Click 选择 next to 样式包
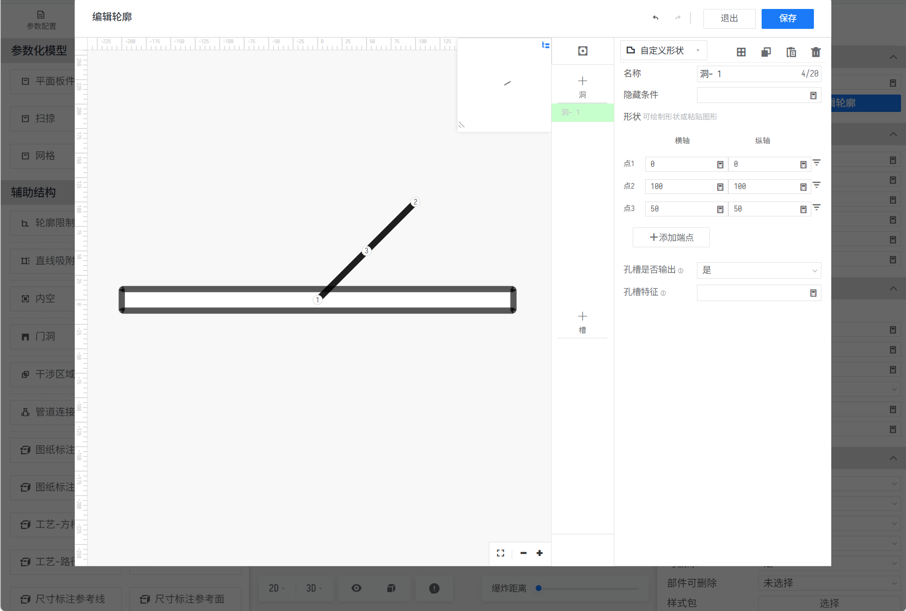 click(829, 603)
